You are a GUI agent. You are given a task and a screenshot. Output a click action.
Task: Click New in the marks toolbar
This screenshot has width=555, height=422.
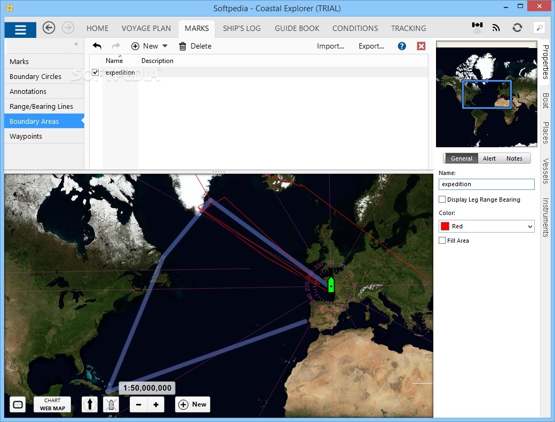coord(145,46)
